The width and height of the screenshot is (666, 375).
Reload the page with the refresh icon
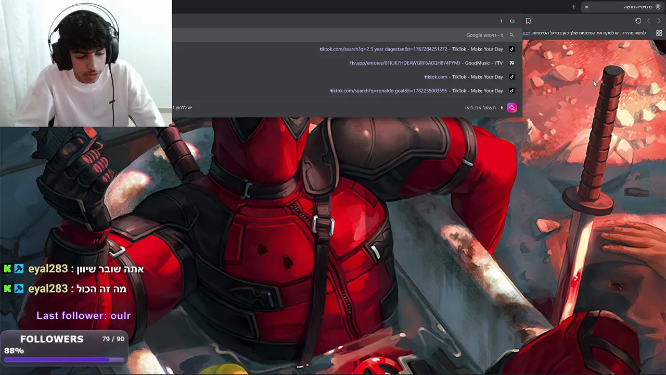[638, 21]
